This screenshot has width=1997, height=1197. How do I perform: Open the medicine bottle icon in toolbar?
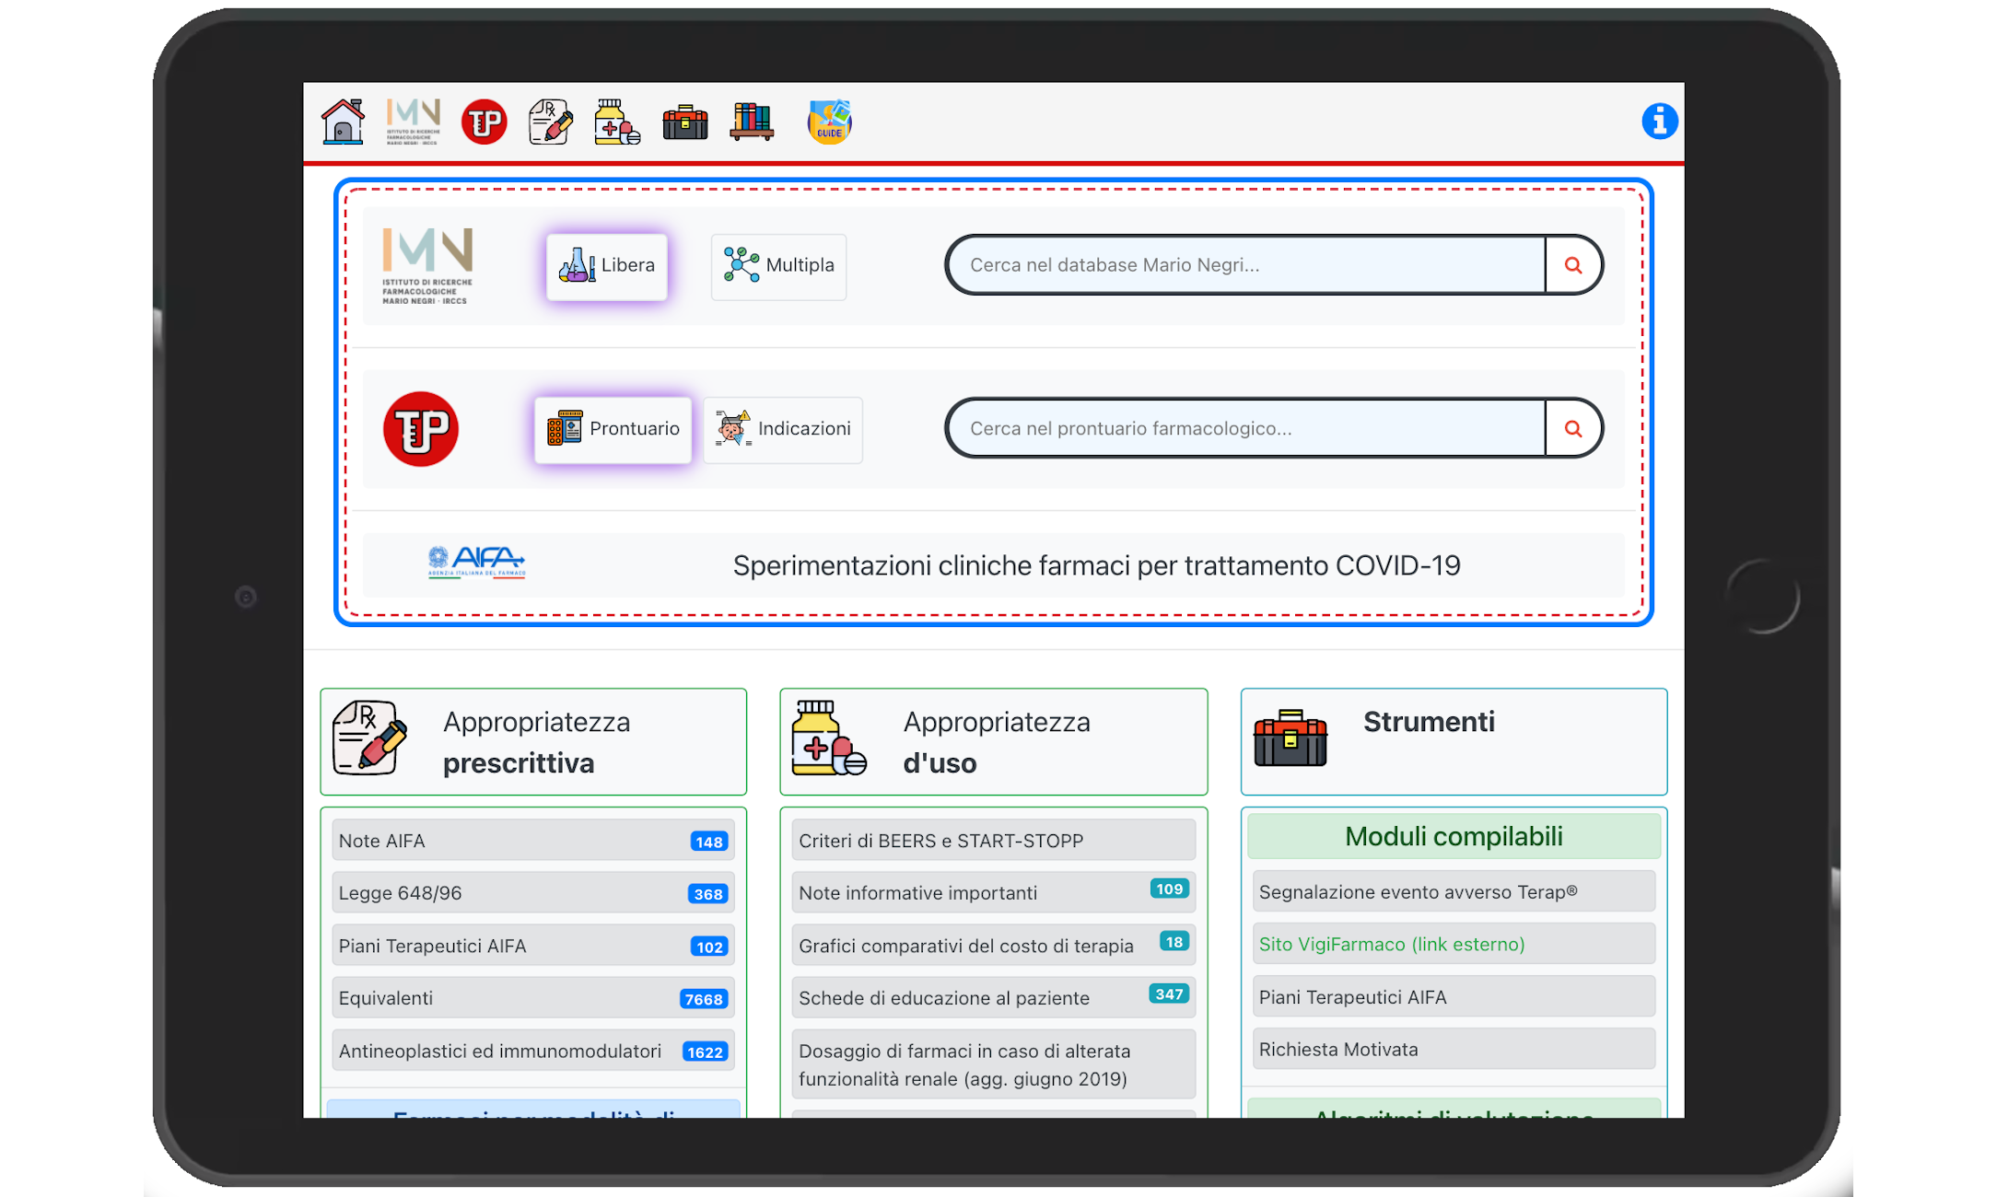point(617,122)
